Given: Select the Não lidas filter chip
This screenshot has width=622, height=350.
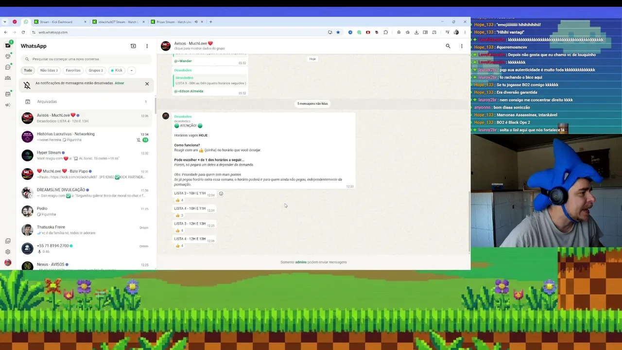Looking at the screenshot, I should (x=49, y=70).
